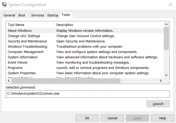Click the Selected command text field
Image resolution: width=176 pixels, height=123 pixels.
88,94
